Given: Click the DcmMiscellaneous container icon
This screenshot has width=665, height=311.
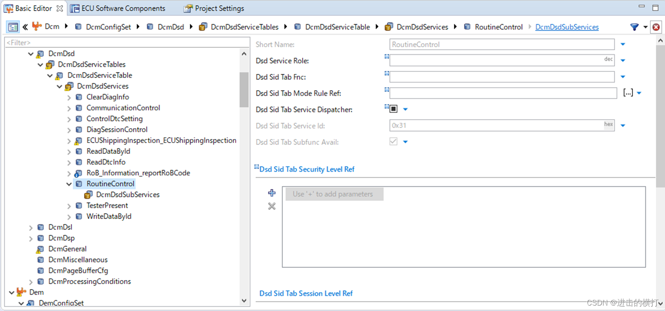Looking at the screenshot, I should tap(41, 260).
